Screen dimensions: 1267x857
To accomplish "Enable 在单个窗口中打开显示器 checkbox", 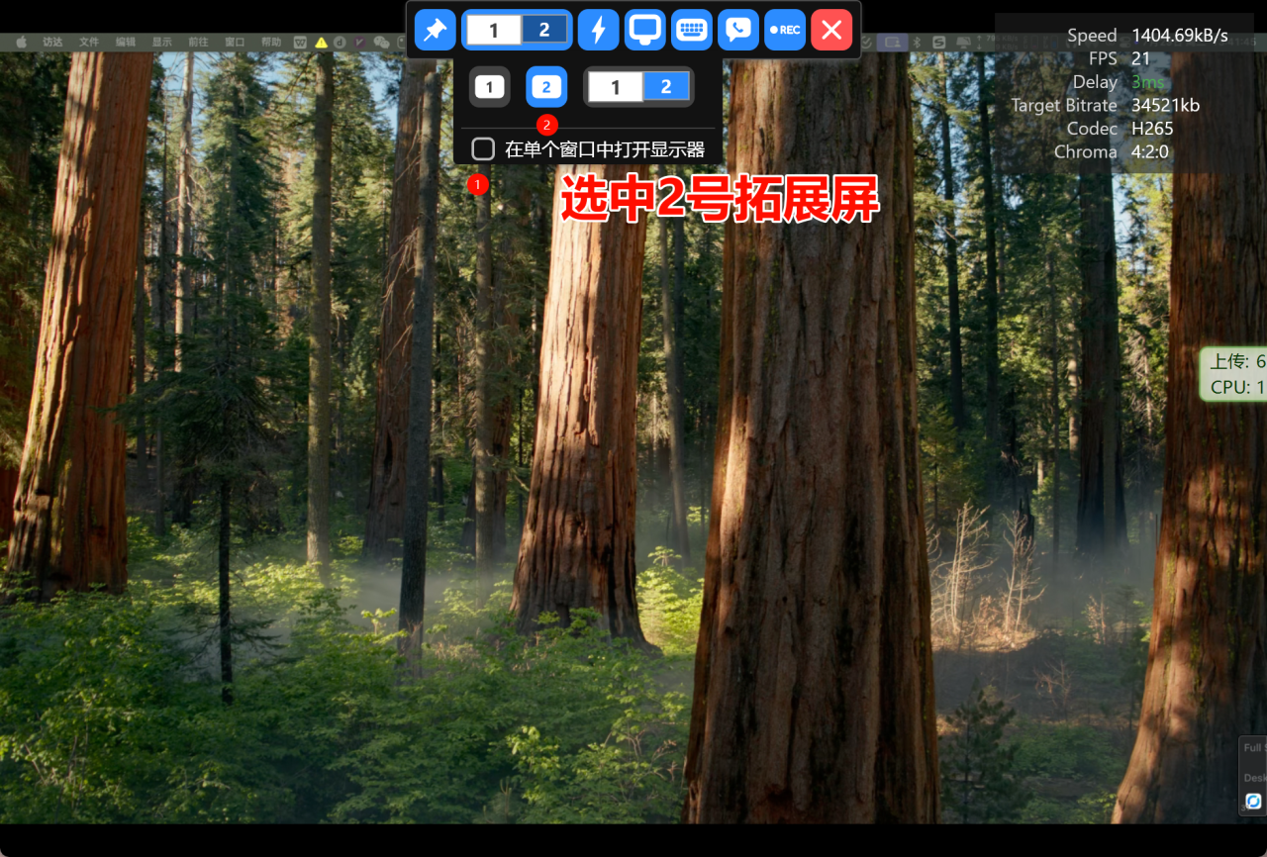I will click(483, 148).
